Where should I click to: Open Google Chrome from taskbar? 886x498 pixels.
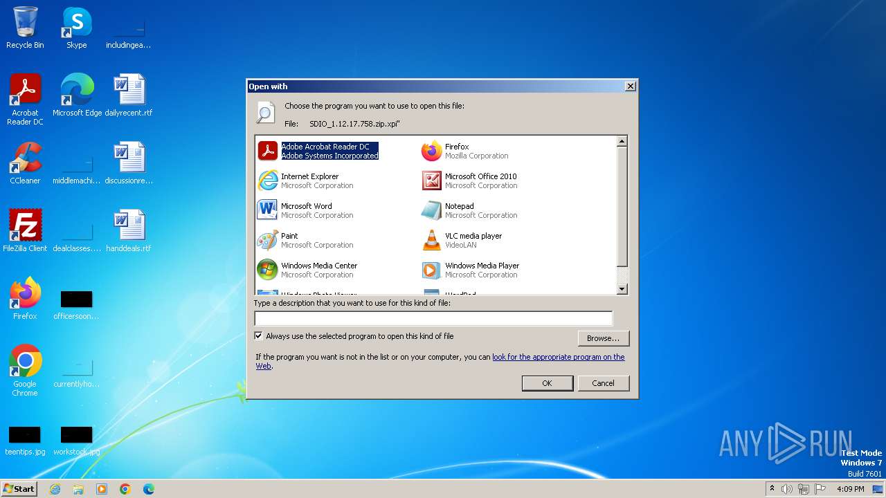(x=125, y=489)
